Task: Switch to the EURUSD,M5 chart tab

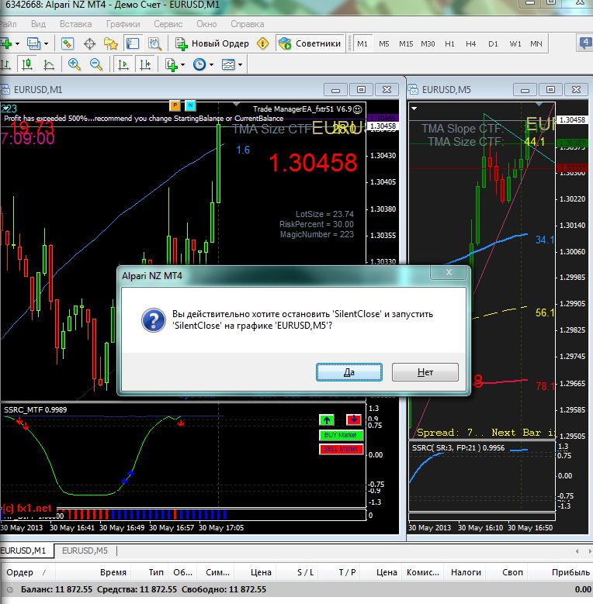Action: point(85,551)
